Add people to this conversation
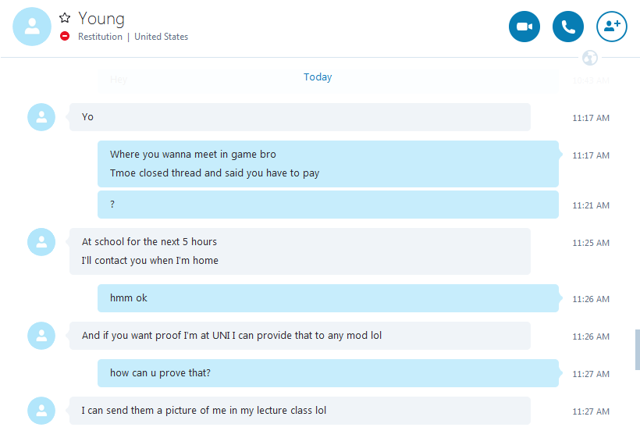This screenshot has height=438, width=640. (611, 27)
